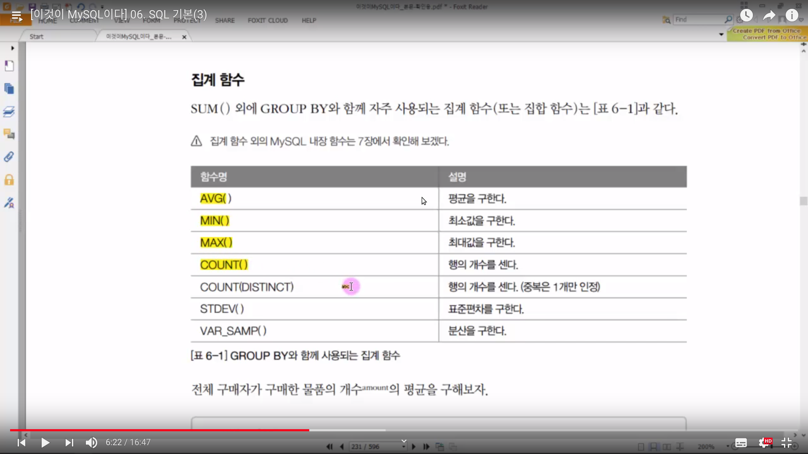Click the YouTube share arrow icon
Screen dimensions: 808x454
click(x=769, y=16)
